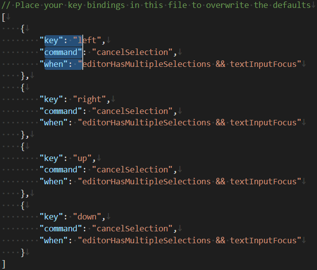Click "cancelSelection" in the right binding
317x270 pixels.
(135, 111)
